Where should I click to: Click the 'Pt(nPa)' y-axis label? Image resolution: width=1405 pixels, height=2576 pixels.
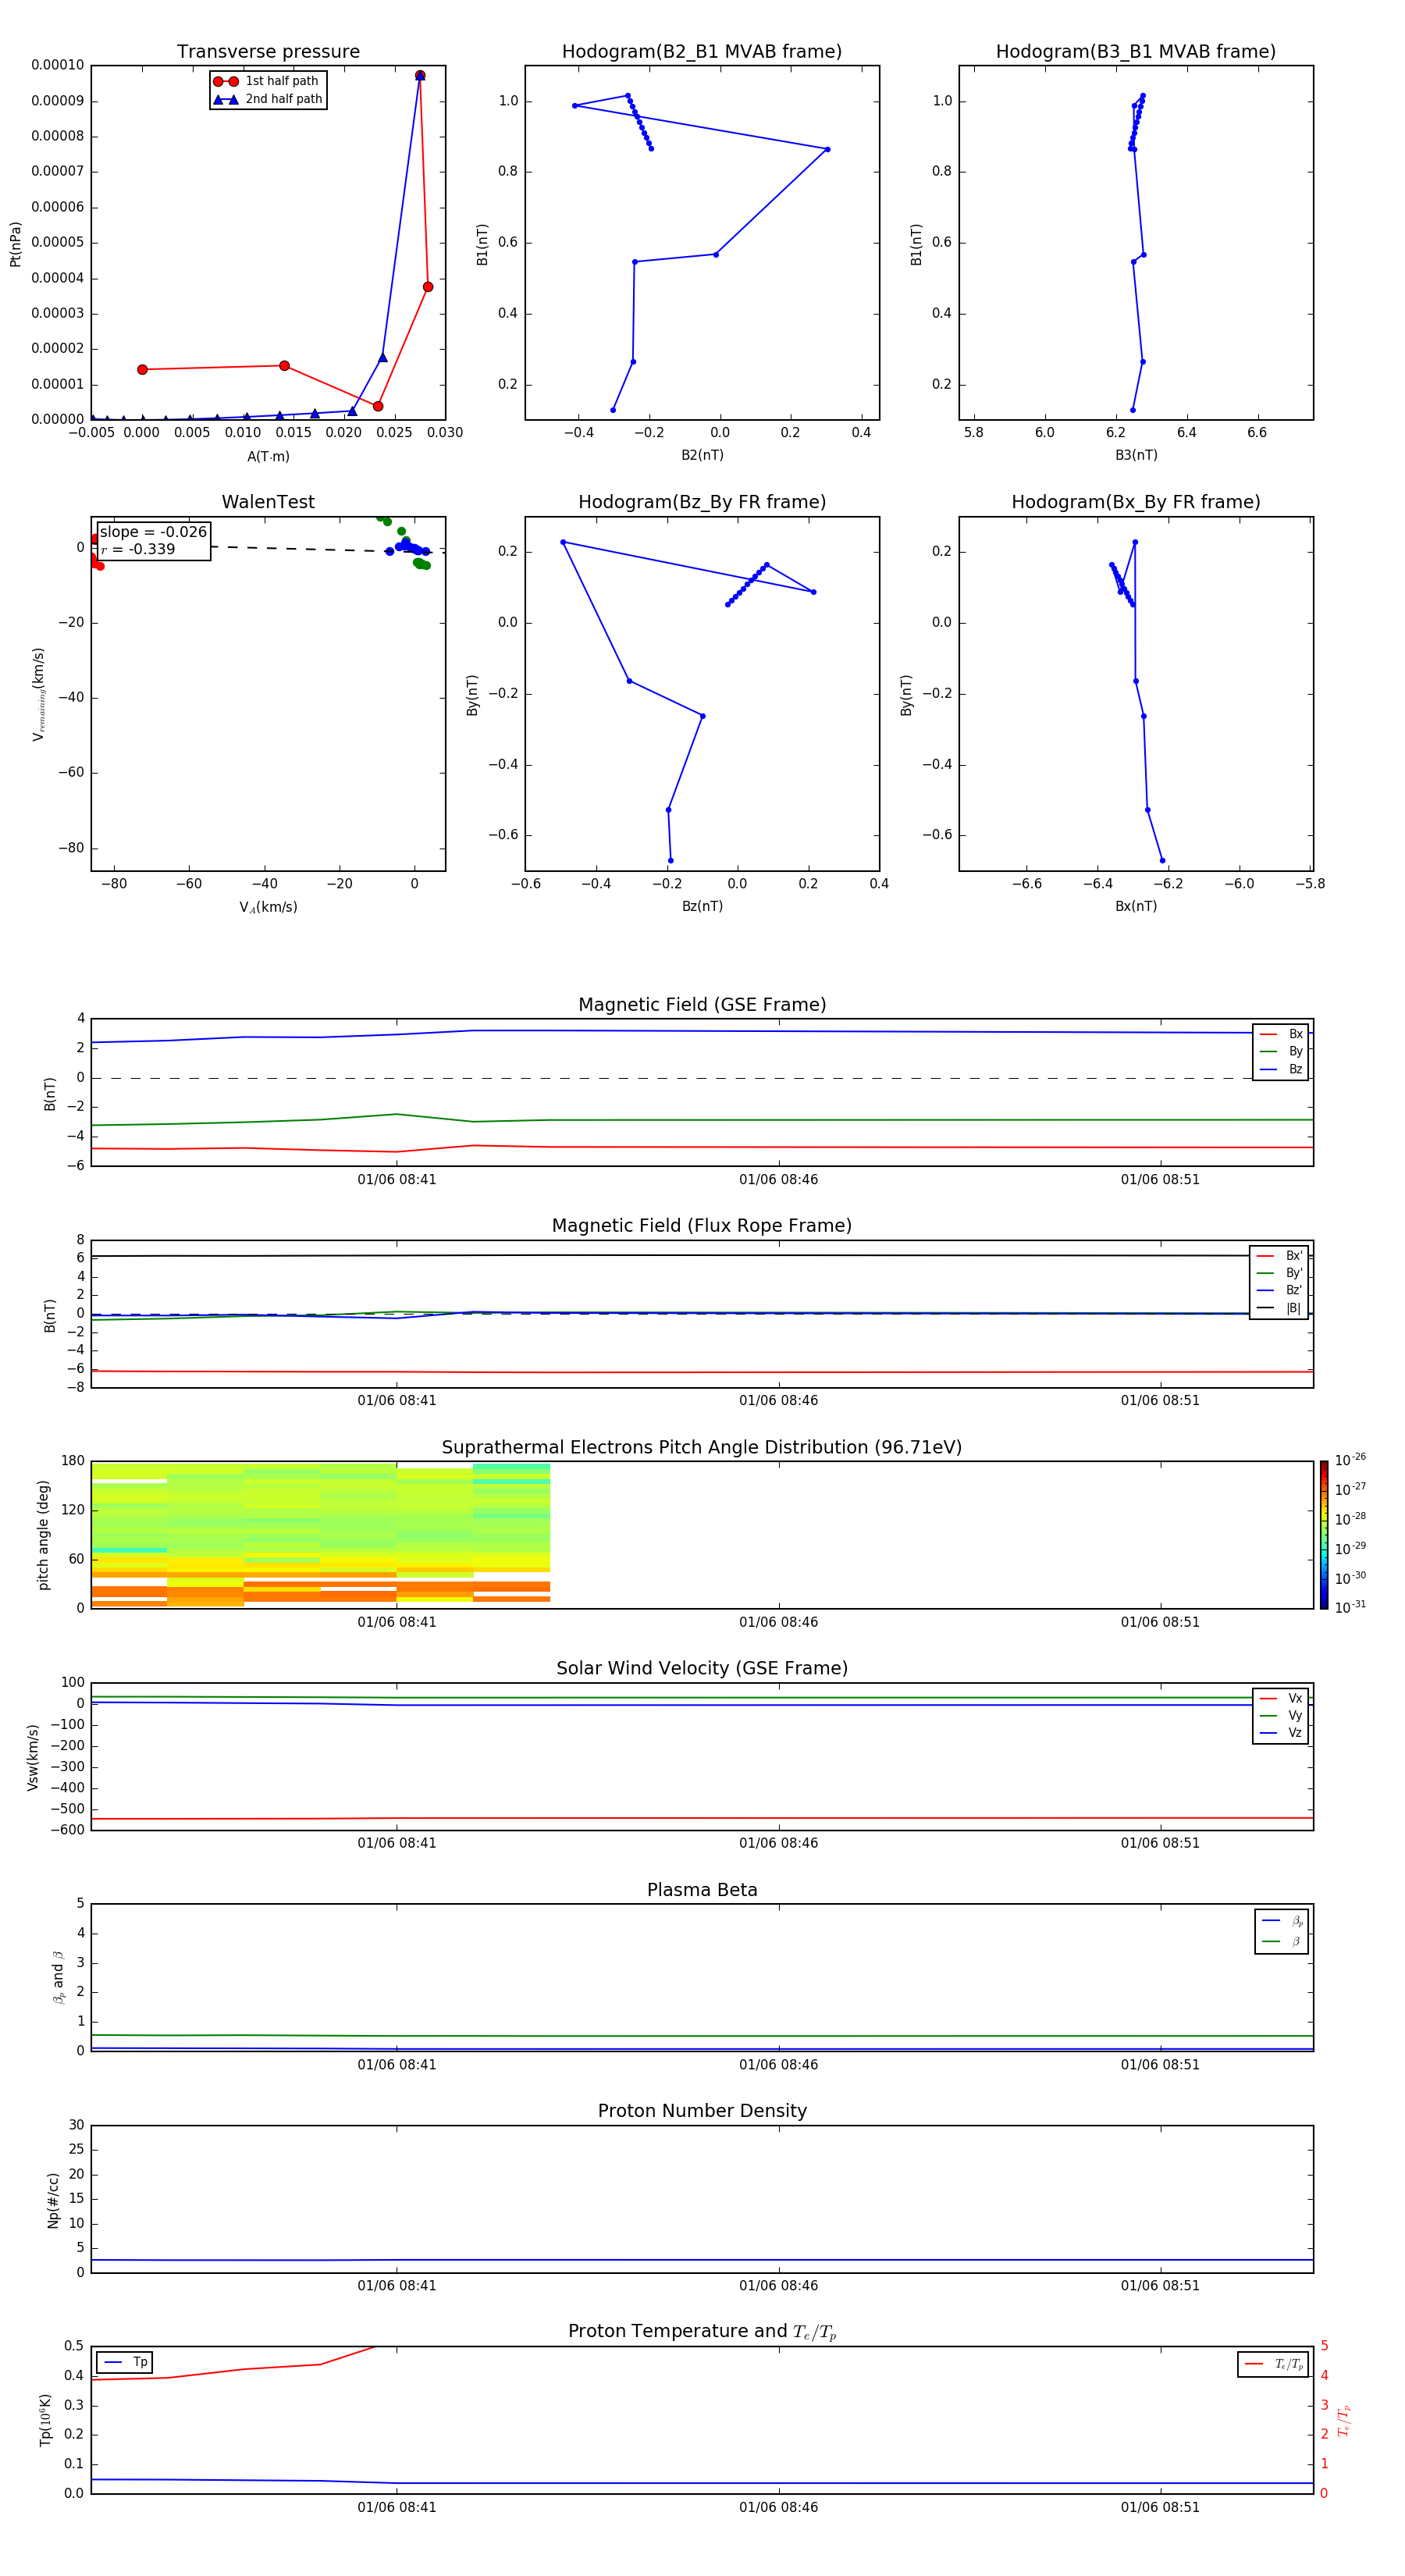[15, 243]
